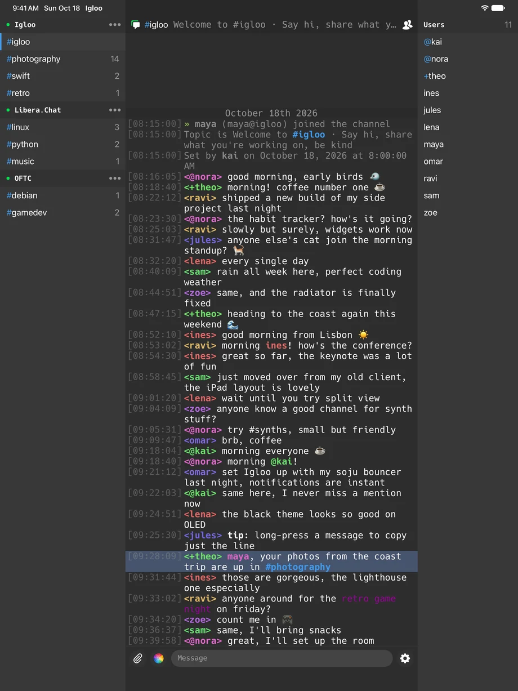The height and width of the screenshot is (691, 518).
Task: Follow the #photography link in theo's message
Action: (298, 567)
